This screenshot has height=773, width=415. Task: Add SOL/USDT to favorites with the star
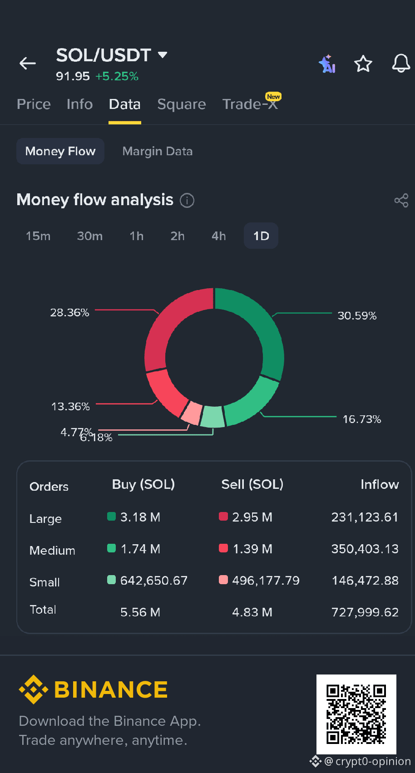tap(363, 64)
